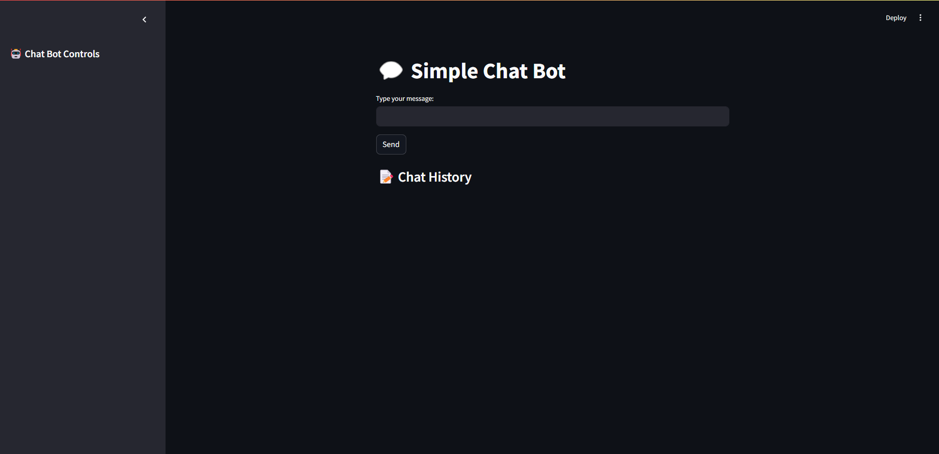
Task: Focus the message text input field
Action: click(x=552, y=116)
